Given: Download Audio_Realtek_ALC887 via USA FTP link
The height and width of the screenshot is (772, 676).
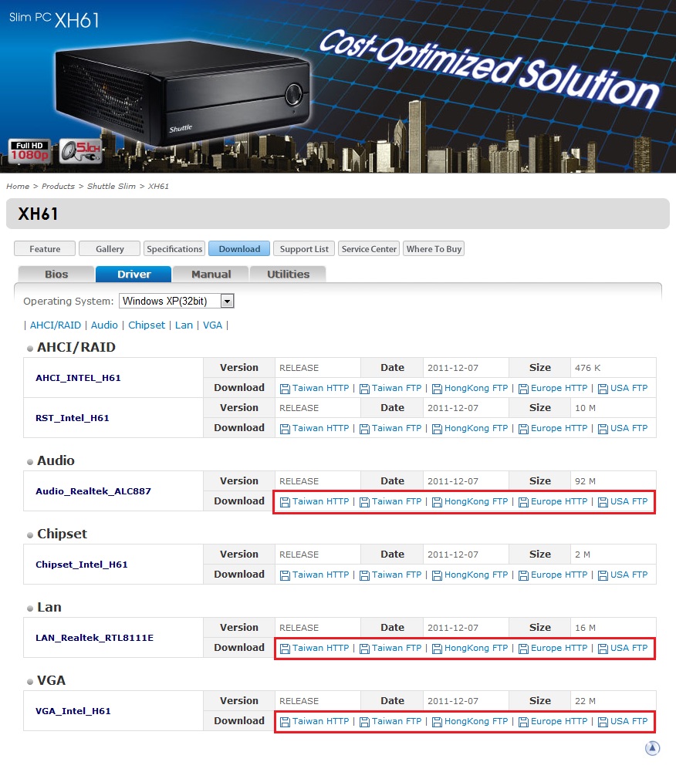Looking at the screenshot, I should [629, 501].
